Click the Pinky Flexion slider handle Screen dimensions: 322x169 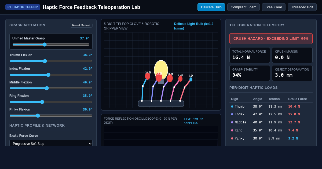tap(38, 116)
